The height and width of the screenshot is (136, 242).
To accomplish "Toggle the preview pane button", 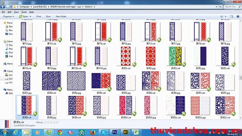I will (x=231, y=16).
